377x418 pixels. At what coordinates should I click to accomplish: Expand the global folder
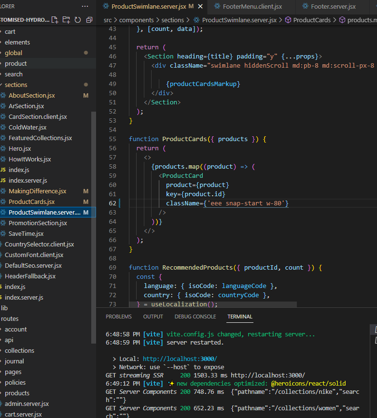click(48, 53)
